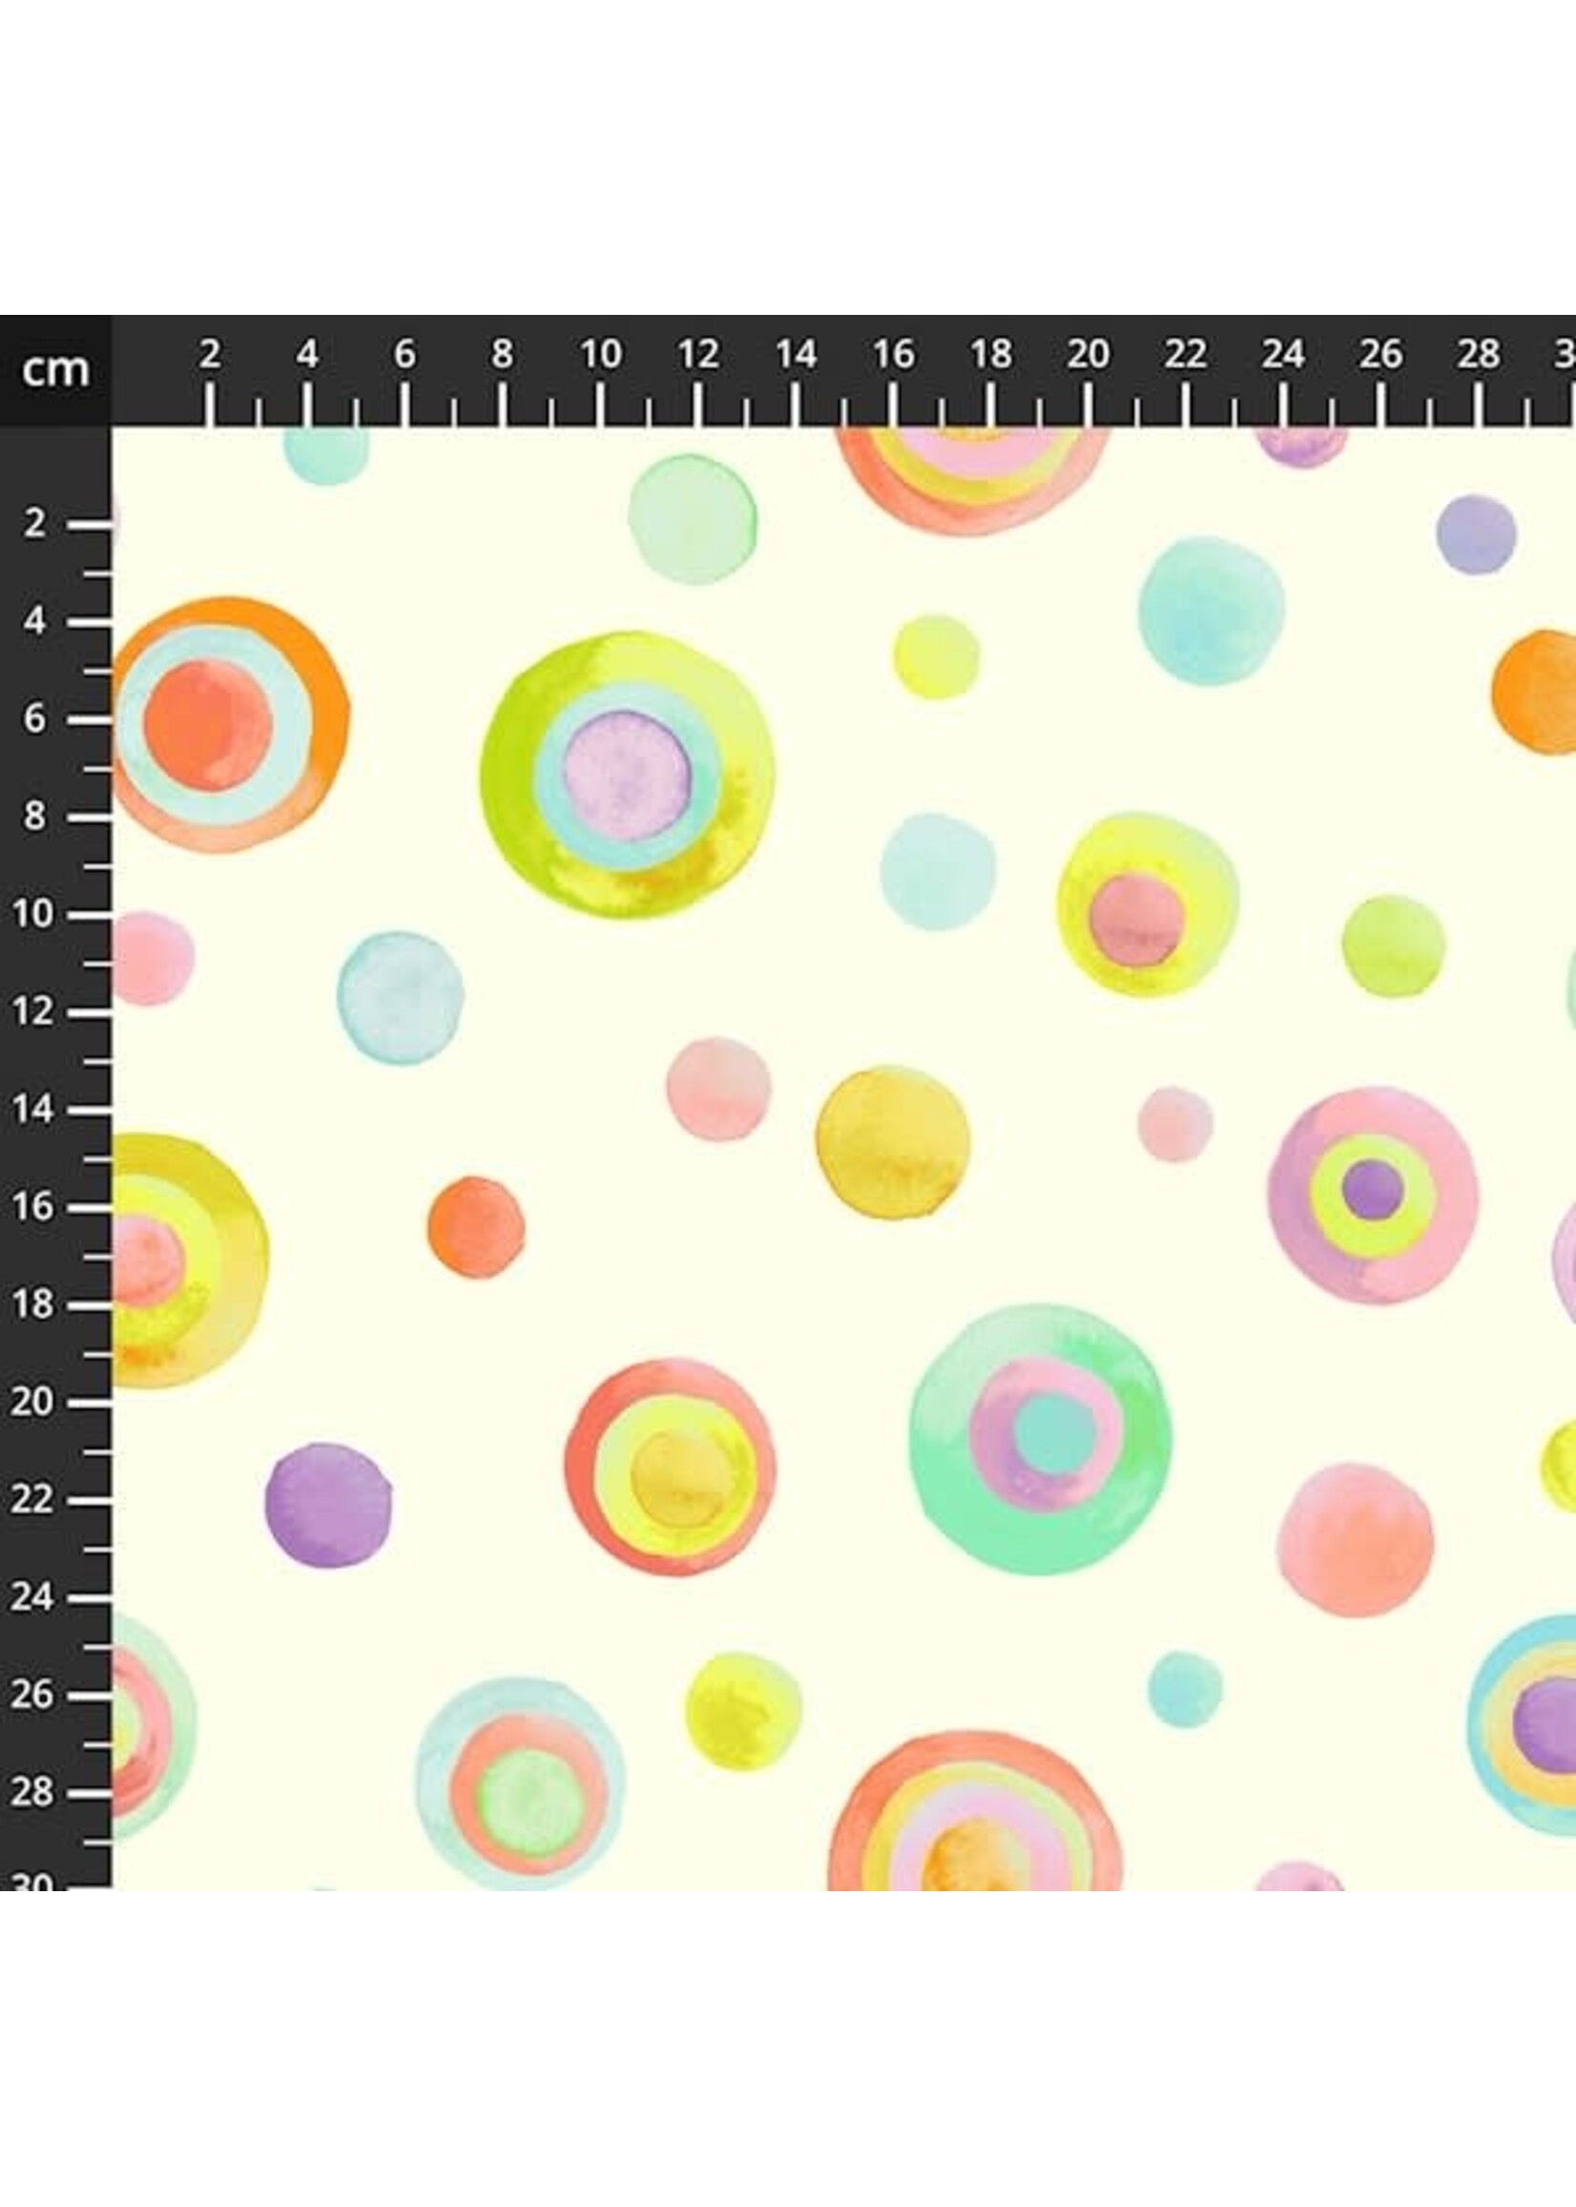Select the 2 mark on vertical ruler
This screenshot has width=1576, height=2207.
(35, 524)
